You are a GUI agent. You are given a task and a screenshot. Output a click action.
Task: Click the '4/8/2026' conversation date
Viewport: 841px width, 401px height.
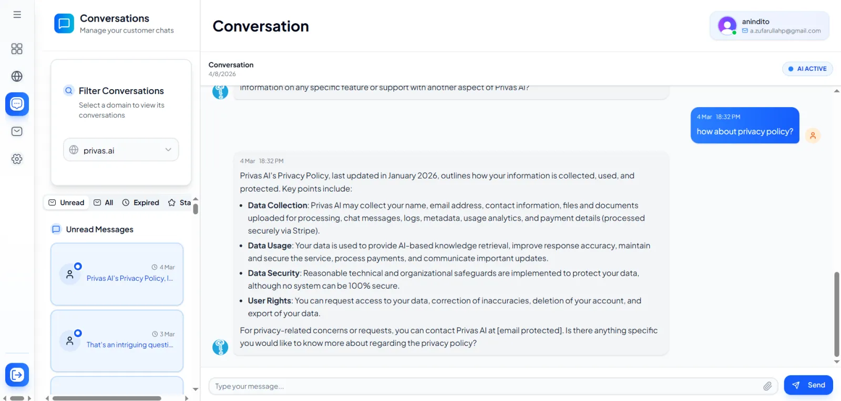222,74
